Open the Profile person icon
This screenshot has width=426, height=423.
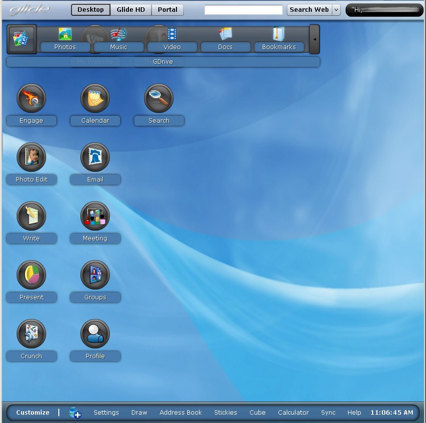tap(95, 334)
